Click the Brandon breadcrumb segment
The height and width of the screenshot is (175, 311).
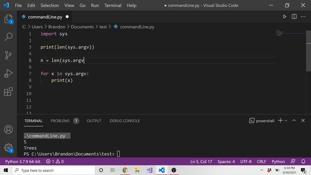(56, 27)
